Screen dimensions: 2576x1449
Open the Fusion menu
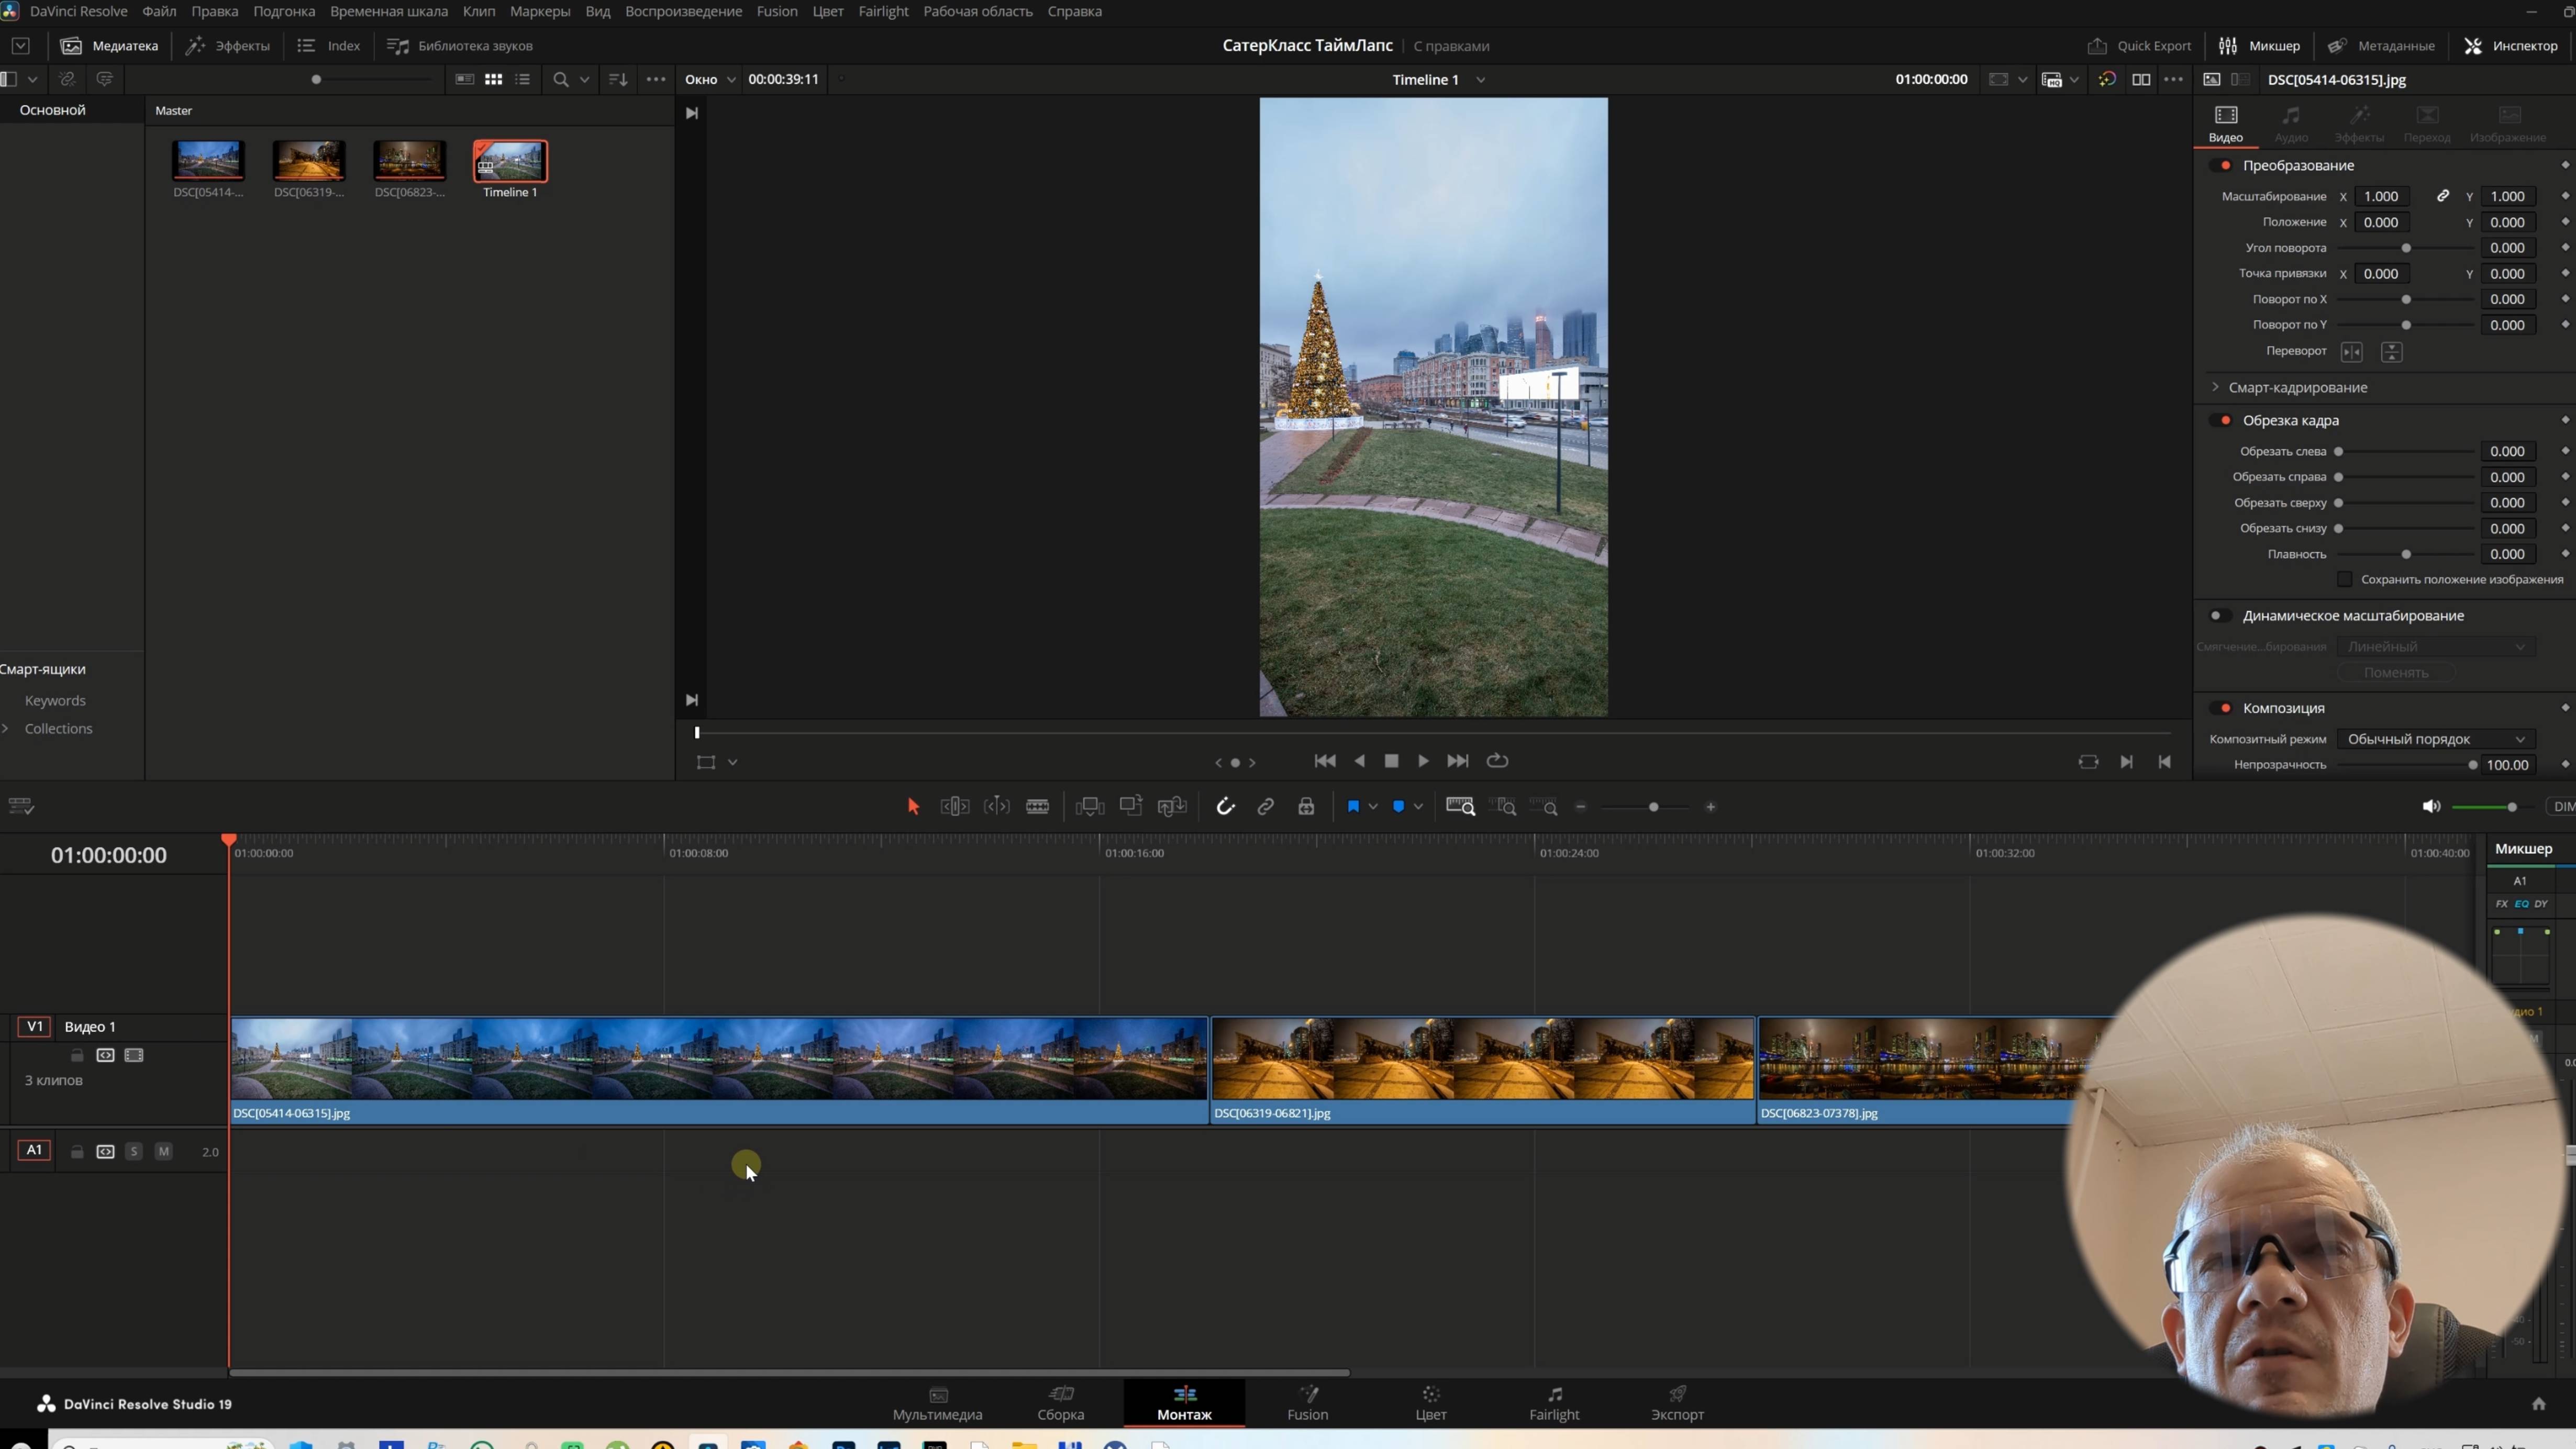pos(776,11)
